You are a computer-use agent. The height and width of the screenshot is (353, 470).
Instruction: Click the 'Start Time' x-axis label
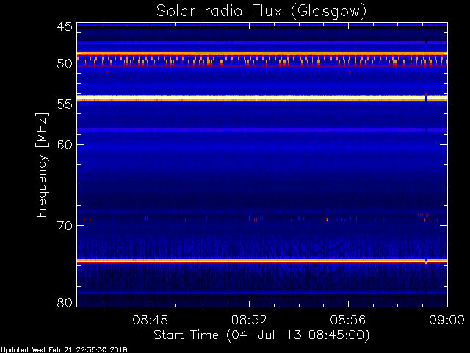tap(261, 335)
